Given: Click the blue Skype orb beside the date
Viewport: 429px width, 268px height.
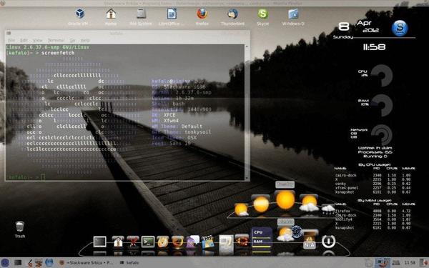Looking at the screenshot, I should [x=400, y=28].
